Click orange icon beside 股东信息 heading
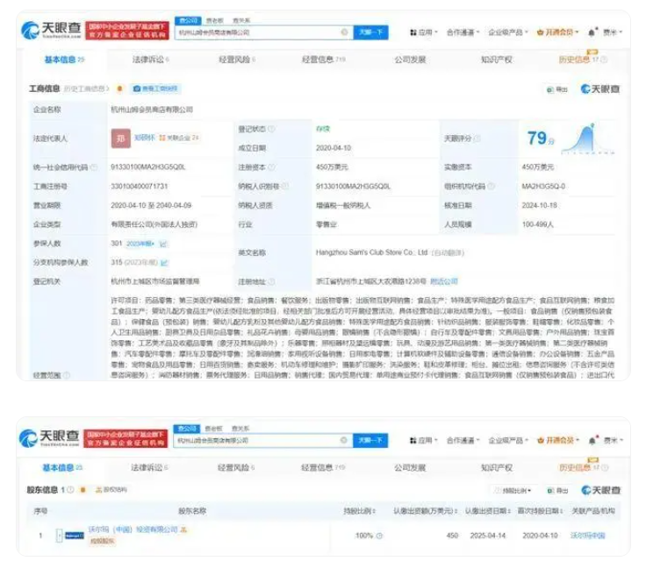The image size is (646, 575). pos(83,490)
